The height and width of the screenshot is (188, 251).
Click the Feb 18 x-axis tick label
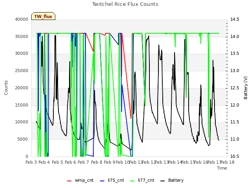pos(227,162)
